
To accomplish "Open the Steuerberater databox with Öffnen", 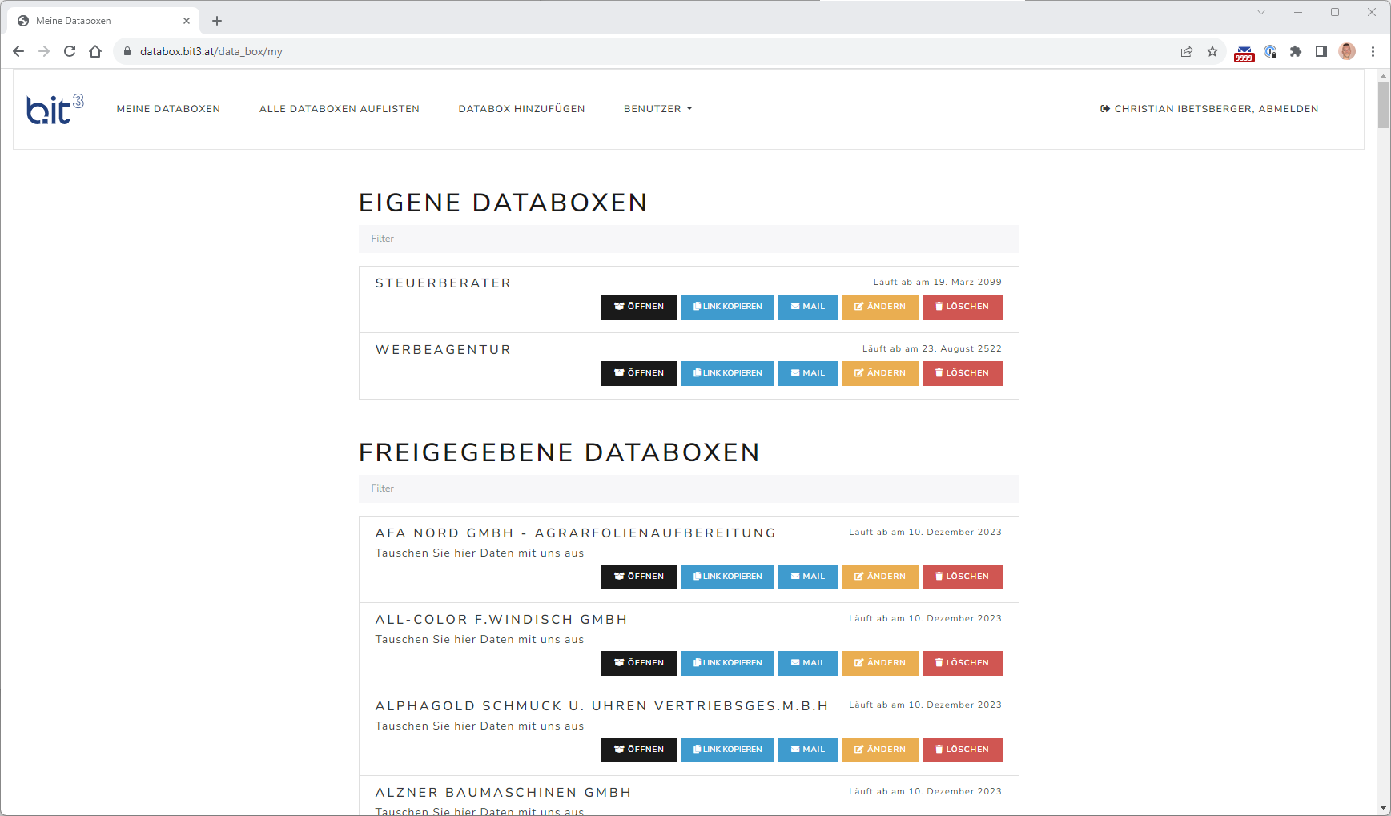I will coord(639,307).
